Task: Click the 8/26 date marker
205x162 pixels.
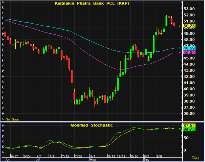Action: pyautogui.click(x=135, y=156)
